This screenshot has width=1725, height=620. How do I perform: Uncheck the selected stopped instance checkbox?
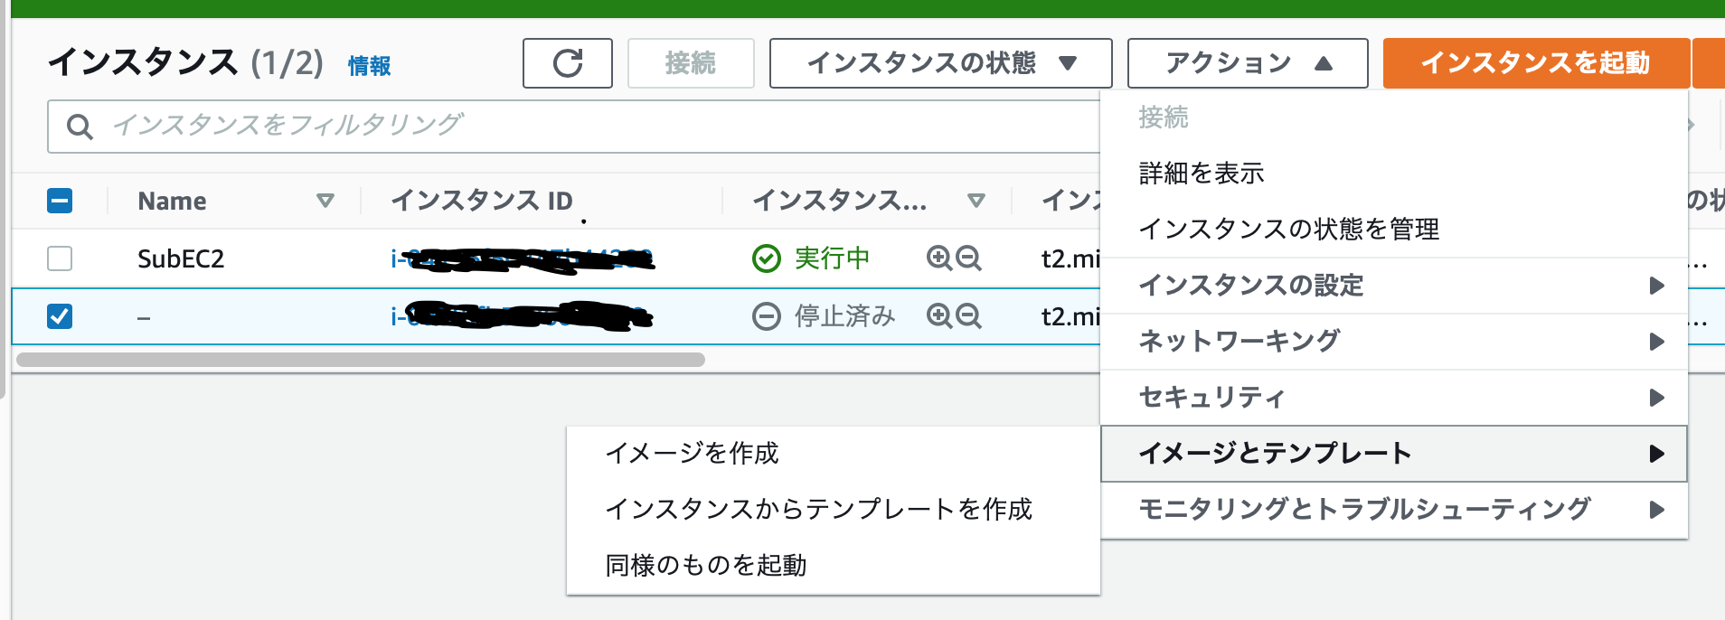click(60, 316)
